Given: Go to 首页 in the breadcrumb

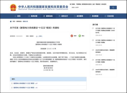Looking at the screenshot, I should pos(14,21).
